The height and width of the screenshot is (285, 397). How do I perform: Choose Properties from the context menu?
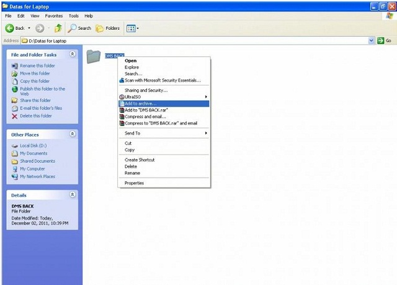[x=134, y=183]
